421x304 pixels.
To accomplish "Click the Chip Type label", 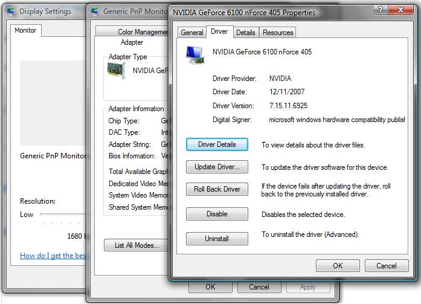I will tap(124, 121).
